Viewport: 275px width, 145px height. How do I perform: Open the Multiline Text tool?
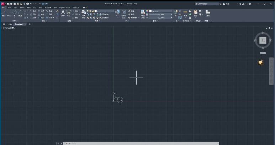[63, 13]
